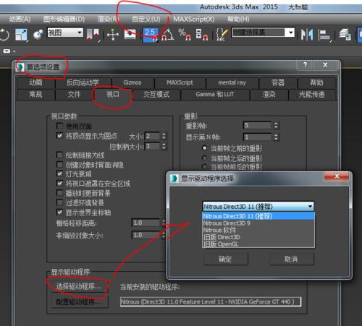Image resolution: width=362 pixels, height=326 pixels.
Task: Switch to the Rendering preferences tab
Action: pyautogui.click(x=269, y=95)
